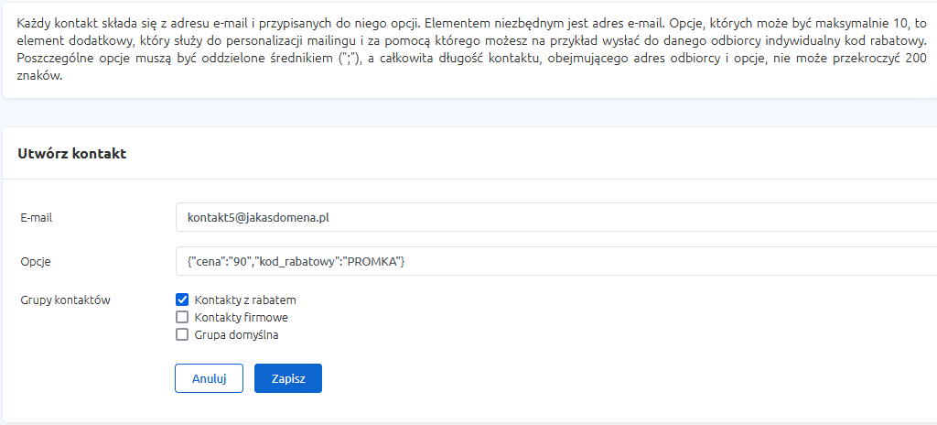Save the contact with Zapisz
The height and width of the screenshot is (425, 937).
click(x=288, y=378)
